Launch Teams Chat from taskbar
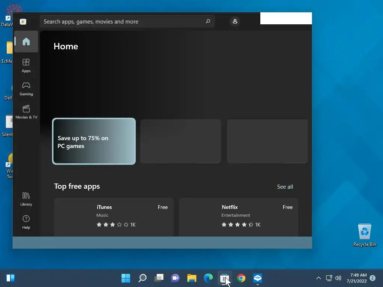The image size is (383, 287). pos(175,278)
